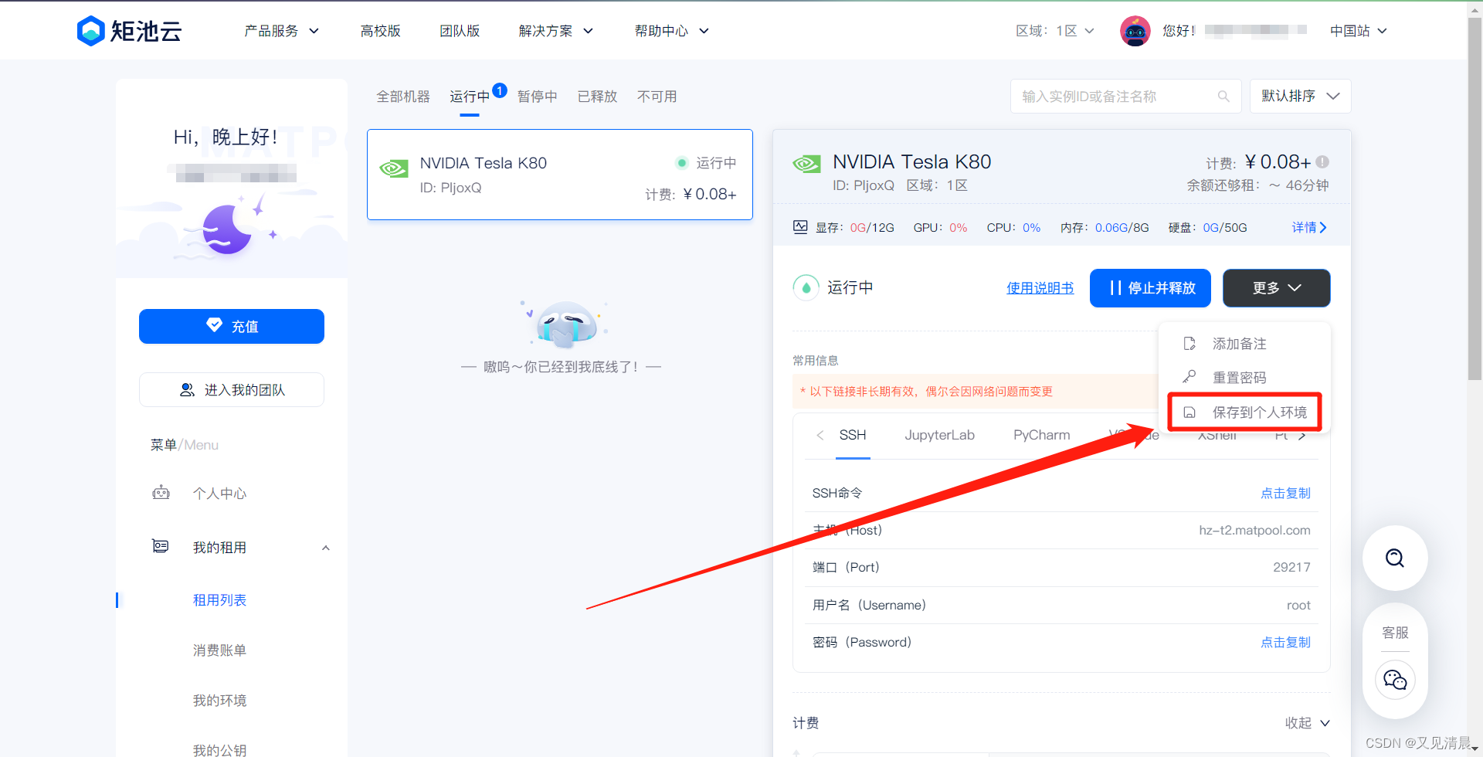Click the 充值 recharge button
1483x757 pixels.
pyautogui.click(x=232, y=326)
